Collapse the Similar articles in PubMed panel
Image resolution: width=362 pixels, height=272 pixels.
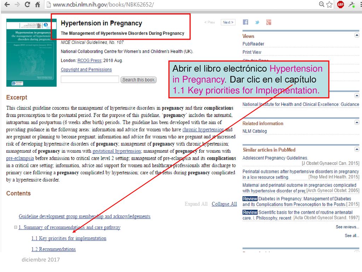coord(357,149)
